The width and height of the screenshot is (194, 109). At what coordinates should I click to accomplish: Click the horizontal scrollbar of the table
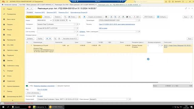pos(93,82)
